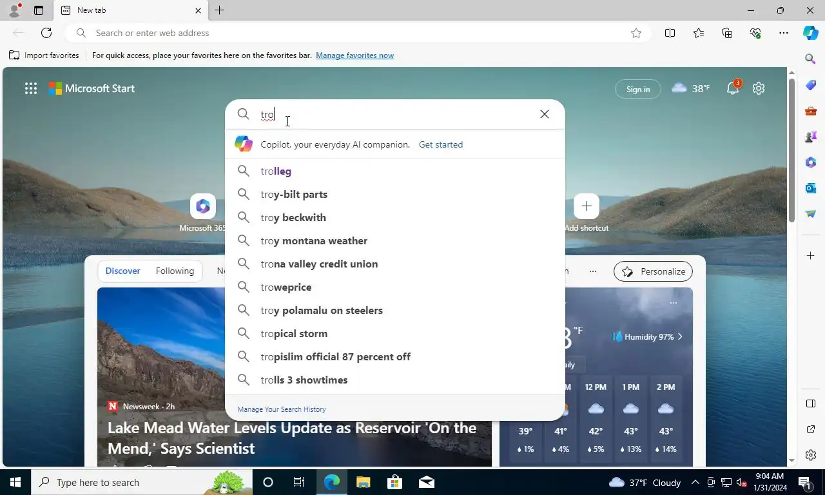825x495 pixels.
Task: Open sidebar settings gear at bottom
Action: 811,455
